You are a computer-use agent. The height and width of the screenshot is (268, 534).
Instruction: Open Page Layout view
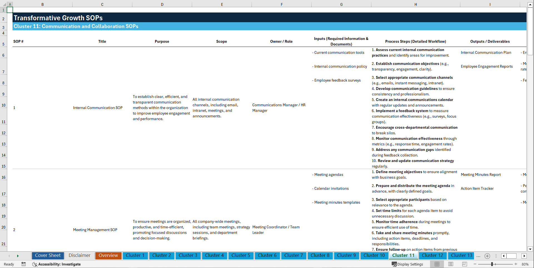[x=450, y=264]
